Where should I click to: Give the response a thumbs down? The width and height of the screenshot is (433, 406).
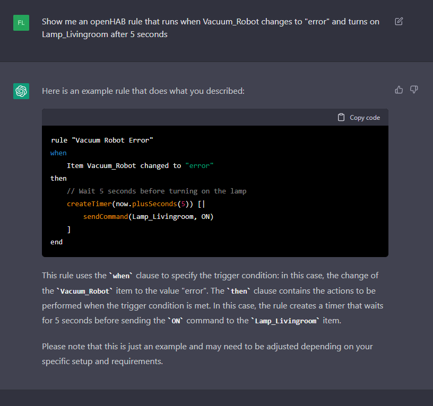pos(414,90)
